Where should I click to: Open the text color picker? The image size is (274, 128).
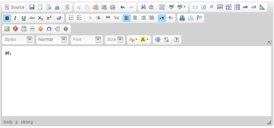pos(133,40)
